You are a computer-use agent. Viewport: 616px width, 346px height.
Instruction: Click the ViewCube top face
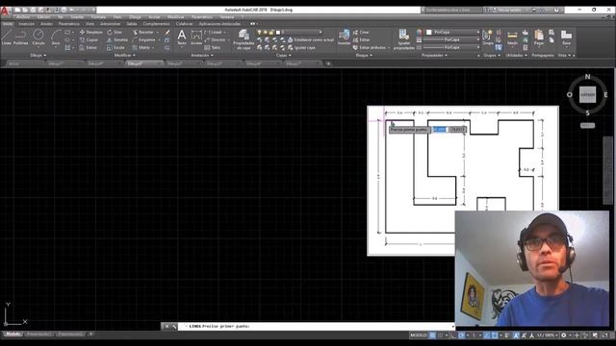588,94
